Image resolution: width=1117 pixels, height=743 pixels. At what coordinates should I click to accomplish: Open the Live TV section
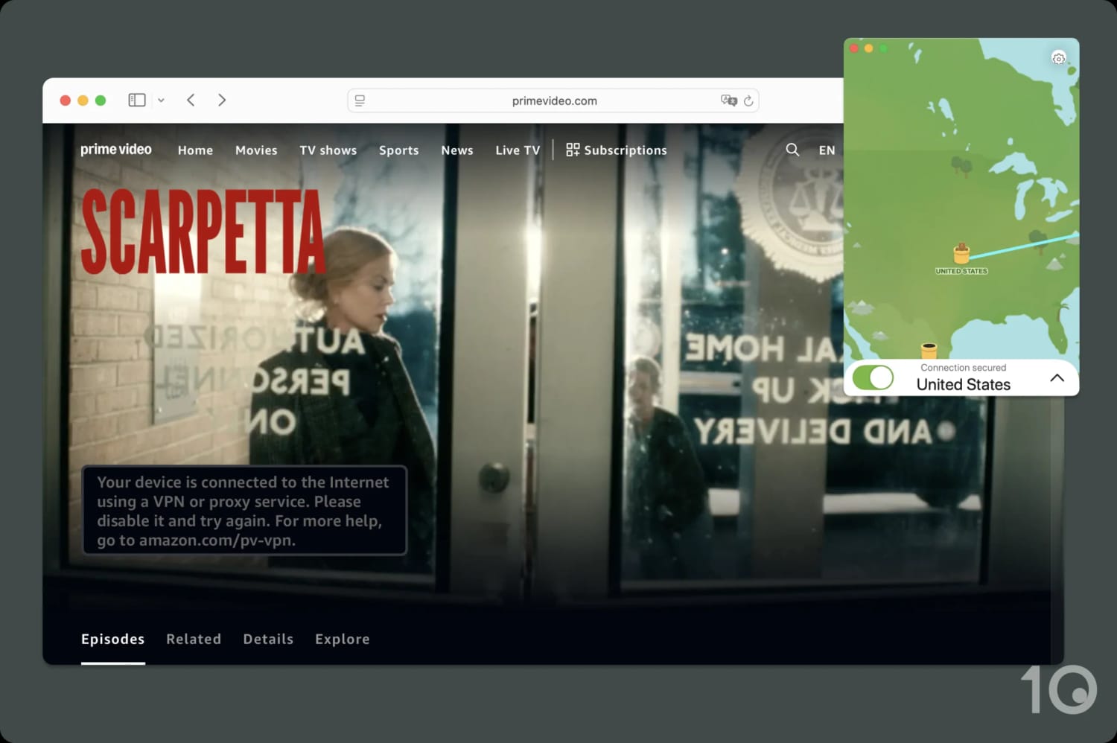[517, 150]
